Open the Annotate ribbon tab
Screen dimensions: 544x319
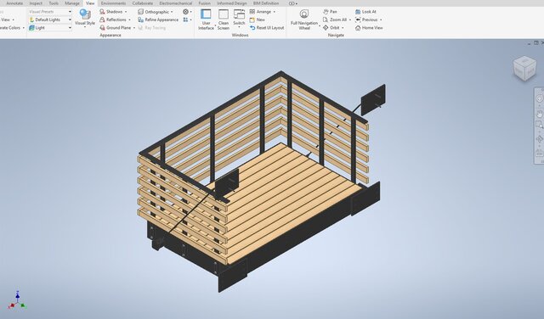pos(14,3)
